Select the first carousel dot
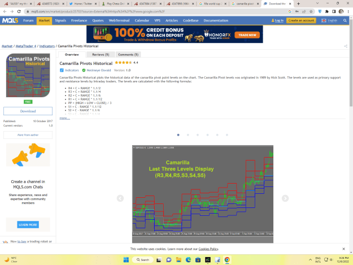The height and width of the screenshot is (265, 353). [178, 135]
